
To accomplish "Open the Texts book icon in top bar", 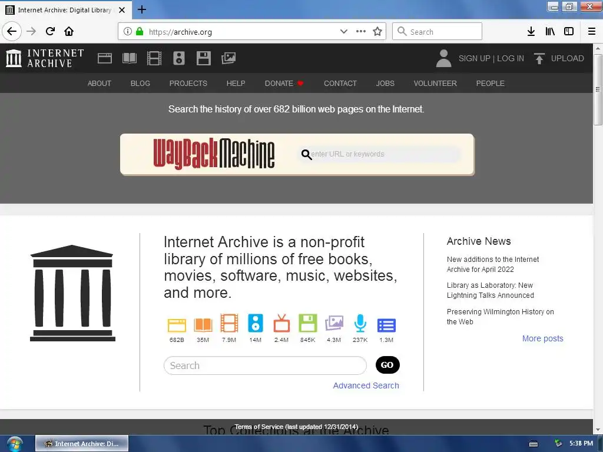I will coord(130,58).
